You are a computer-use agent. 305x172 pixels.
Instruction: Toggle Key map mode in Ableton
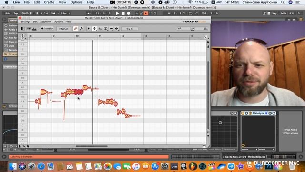(x=274, y=13)
